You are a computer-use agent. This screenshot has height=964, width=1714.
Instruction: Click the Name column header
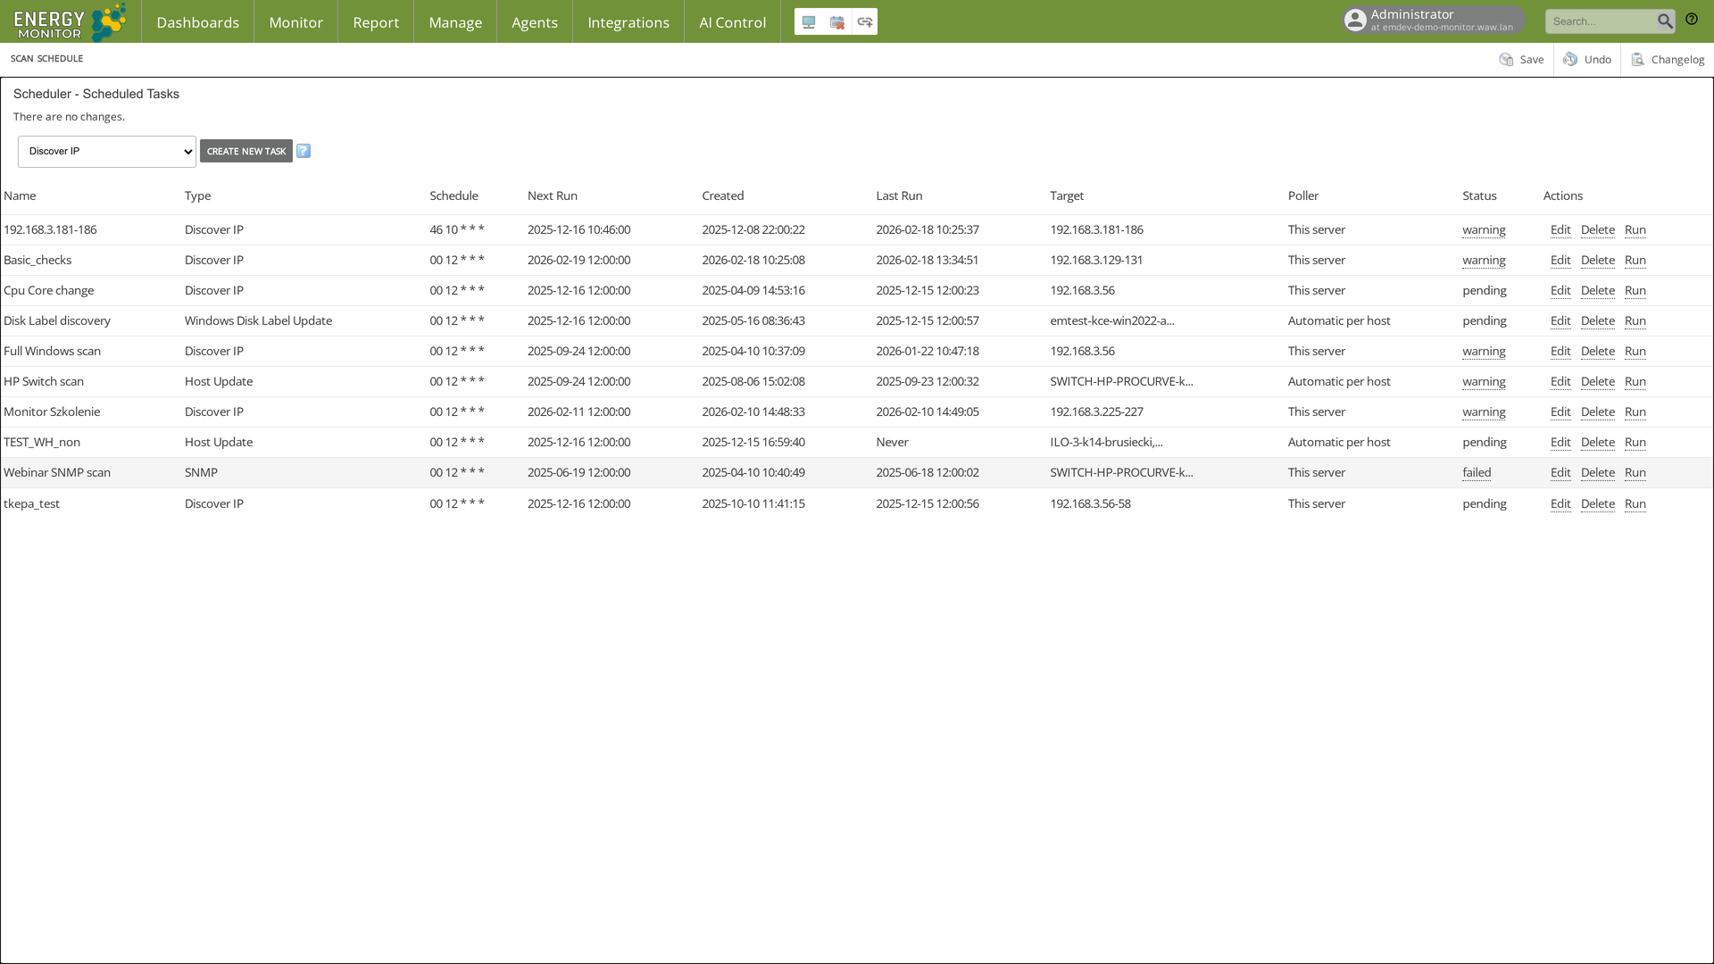click(x=20, y=196)
